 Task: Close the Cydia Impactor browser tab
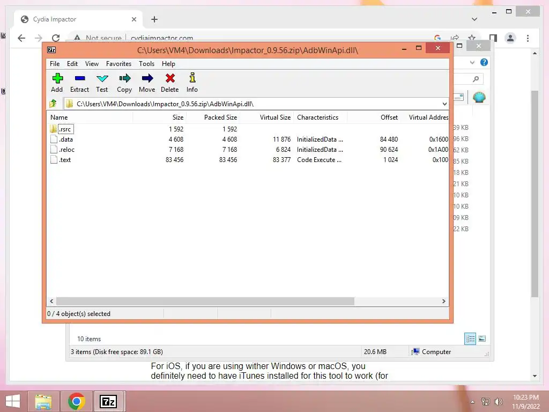pos(133,19)
